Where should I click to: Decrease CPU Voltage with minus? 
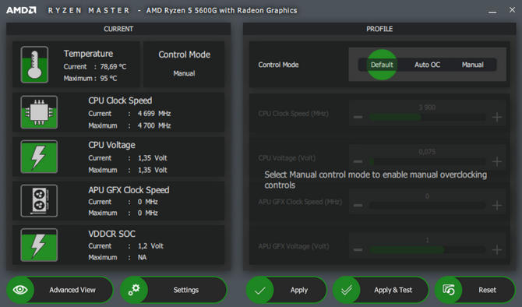pyautogui.click(x=358, y=161)
